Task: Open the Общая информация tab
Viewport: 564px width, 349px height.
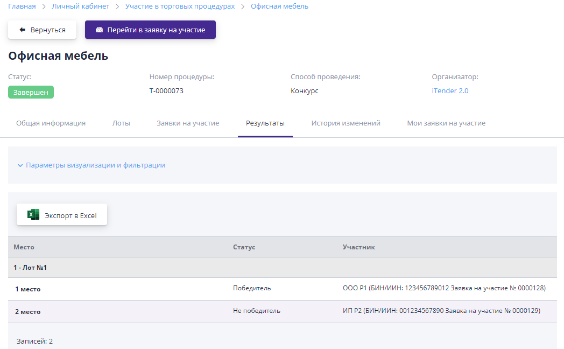Action: (x=51, y=123)
